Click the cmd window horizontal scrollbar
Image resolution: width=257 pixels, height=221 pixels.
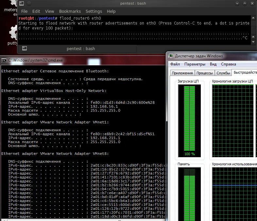click(x=84, y=220)
